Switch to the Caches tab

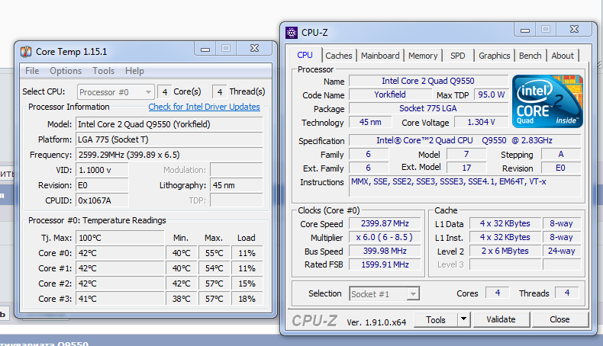point(339,56)
